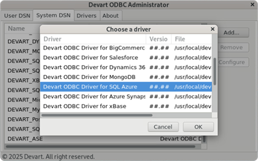
Task: Click the version cell of the BigCommerce driver
Action: click(x=159, y=48)
